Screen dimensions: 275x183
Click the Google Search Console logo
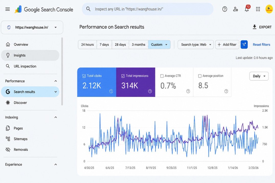coord(44,9)
